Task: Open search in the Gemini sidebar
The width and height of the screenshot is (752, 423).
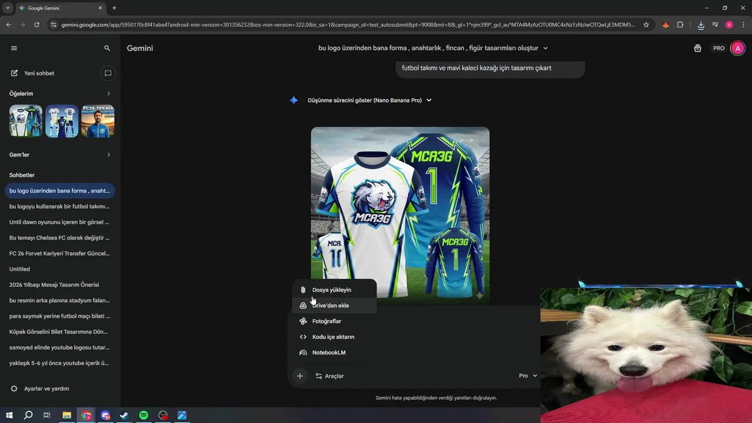Action: pos(107,48)
